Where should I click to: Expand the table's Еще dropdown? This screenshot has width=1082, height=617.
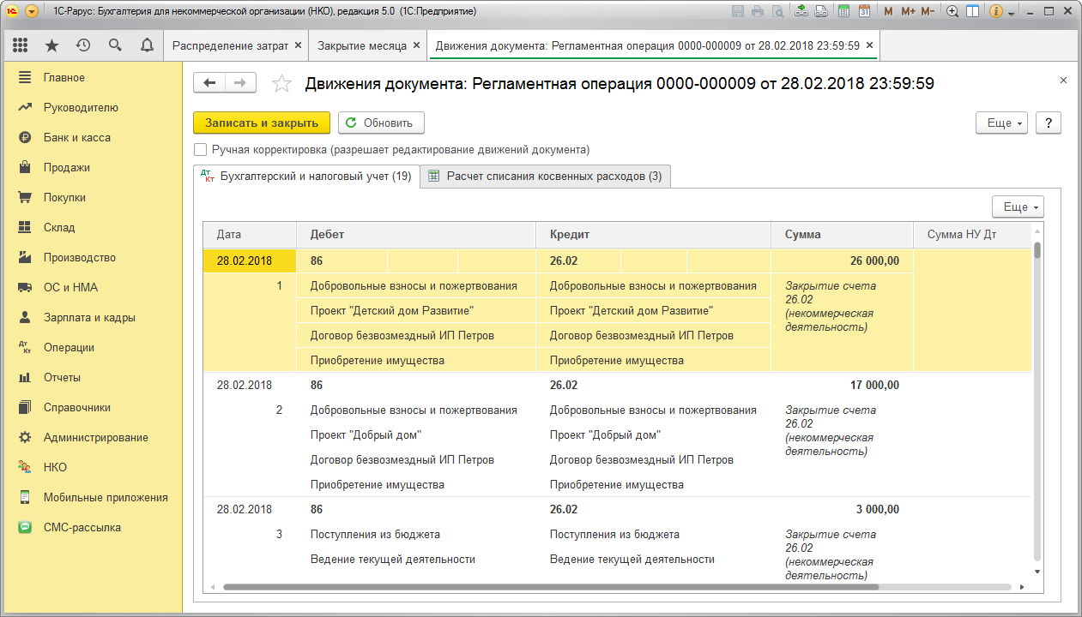coord(1018,207)
